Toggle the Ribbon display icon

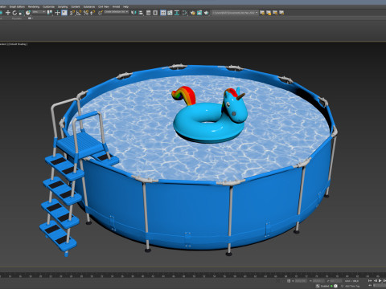[x=163, y=13]
